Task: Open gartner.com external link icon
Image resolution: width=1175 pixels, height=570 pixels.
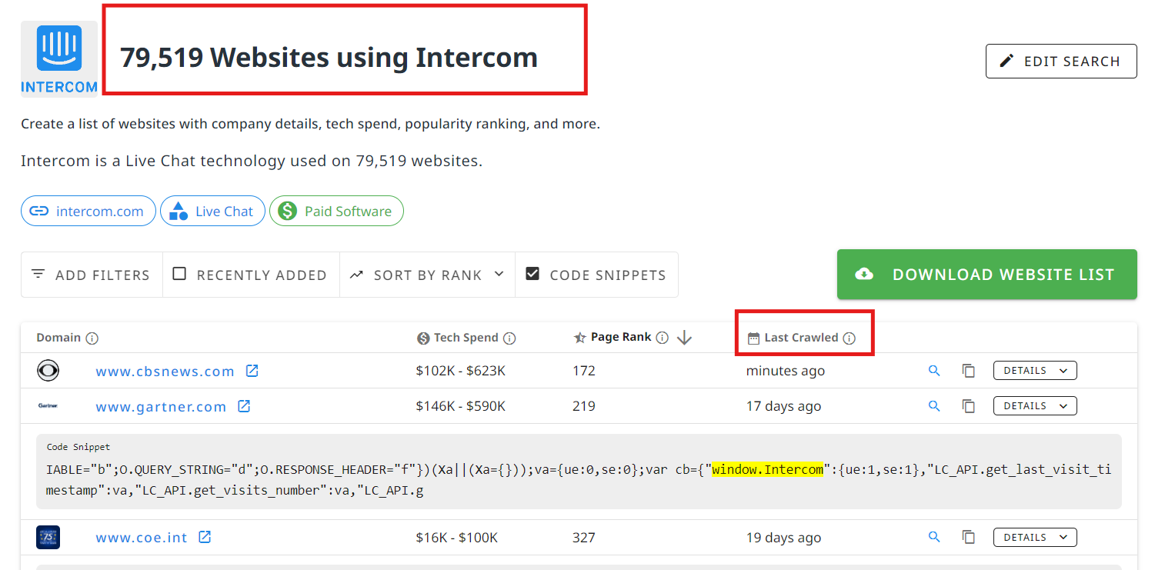Action: (x=244, y=406)
